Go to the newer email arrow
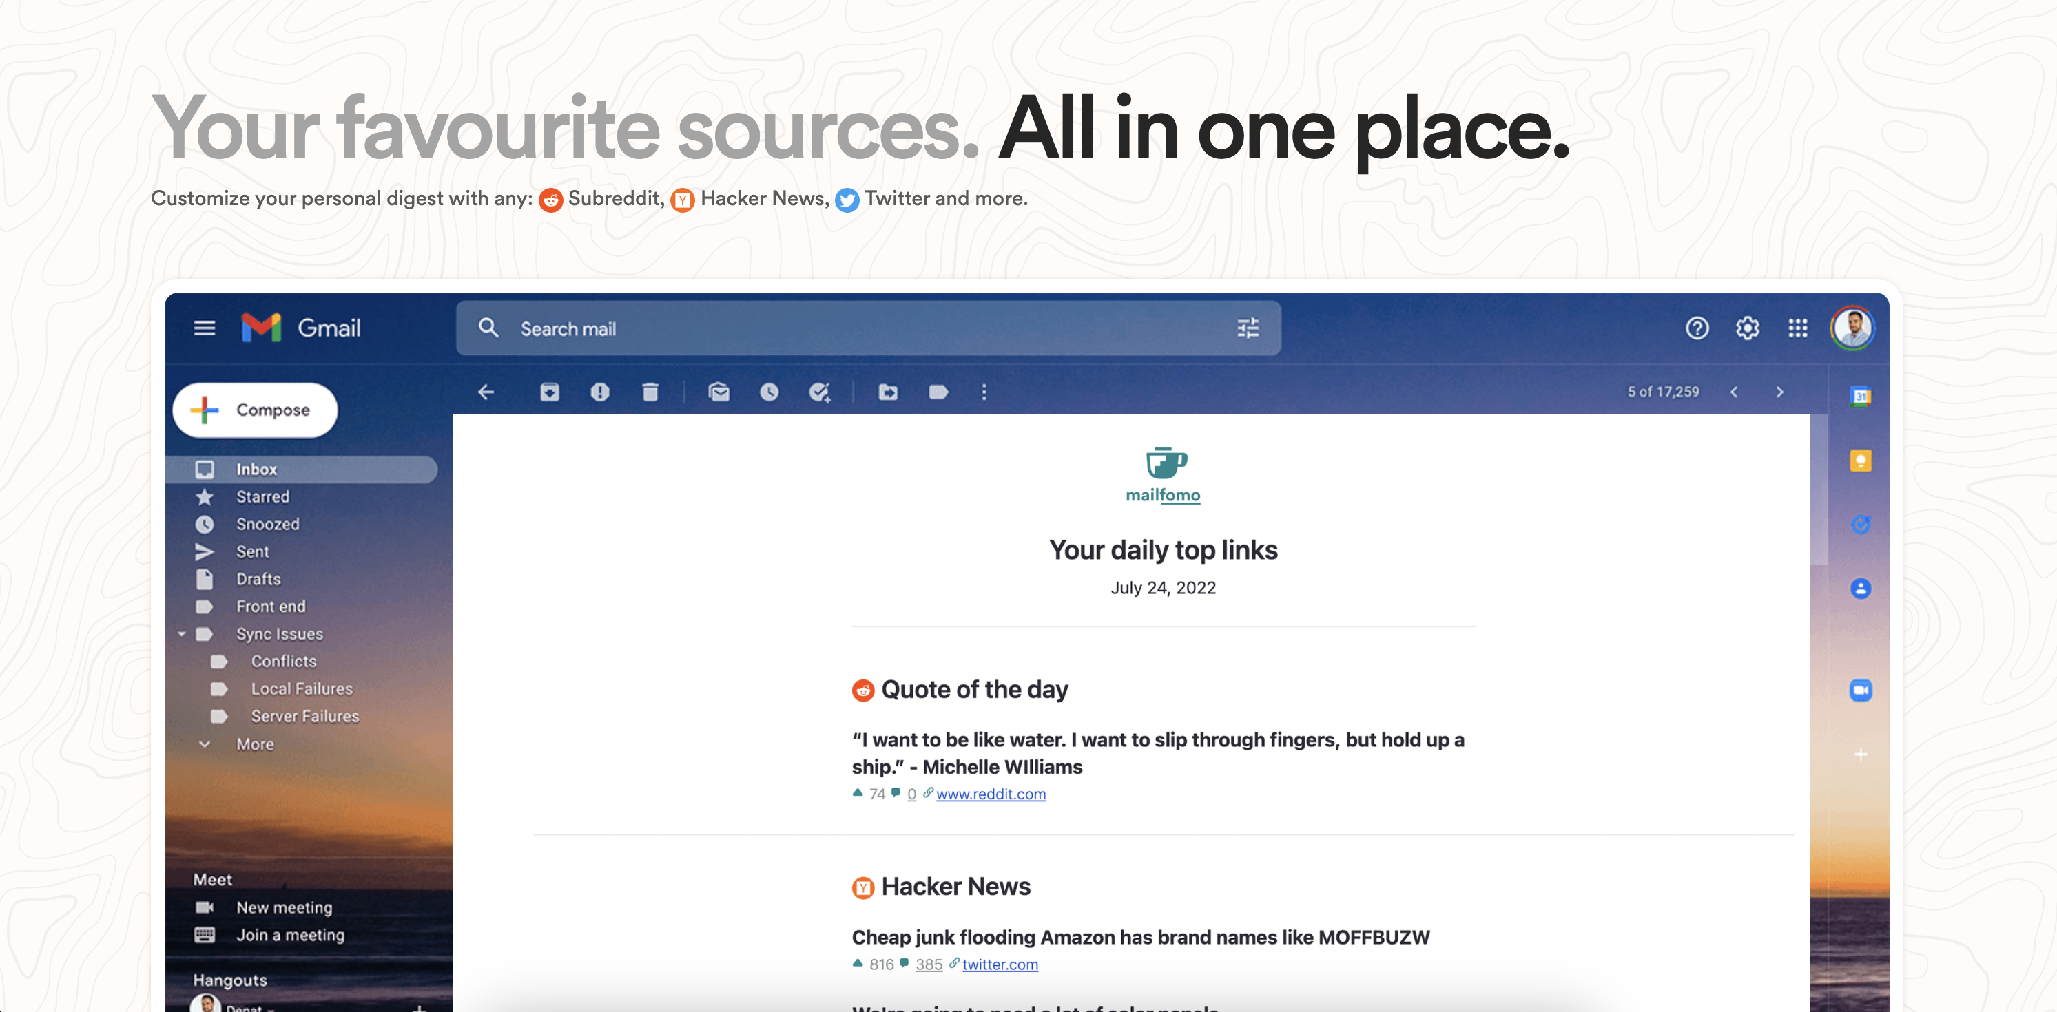This screenshot has height=1012, width=2057. (1735, 392)
